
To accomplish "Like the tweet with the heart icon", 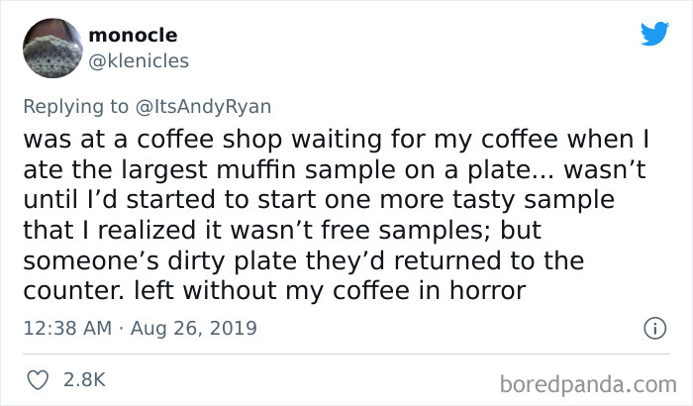I will [x=38, y=380].
